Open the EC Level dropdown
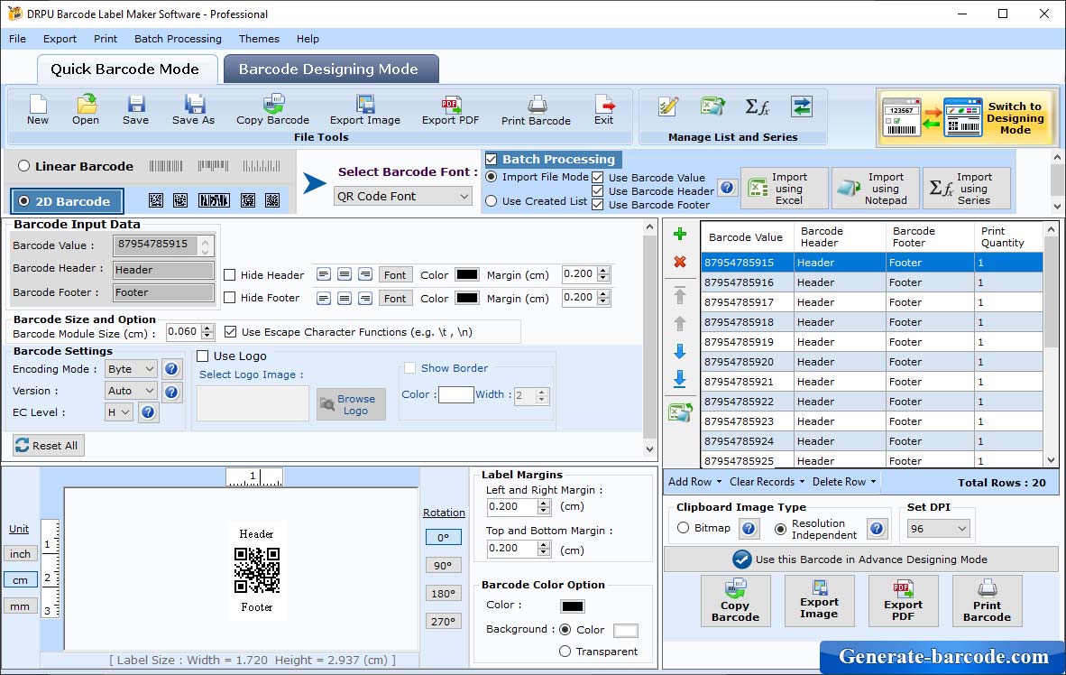The image size is (1066, 675). [x=118, y=412]
